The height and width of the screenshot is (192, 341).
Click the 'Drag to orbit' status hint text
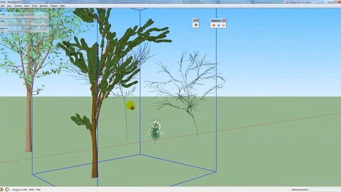(x=26, y=190)
